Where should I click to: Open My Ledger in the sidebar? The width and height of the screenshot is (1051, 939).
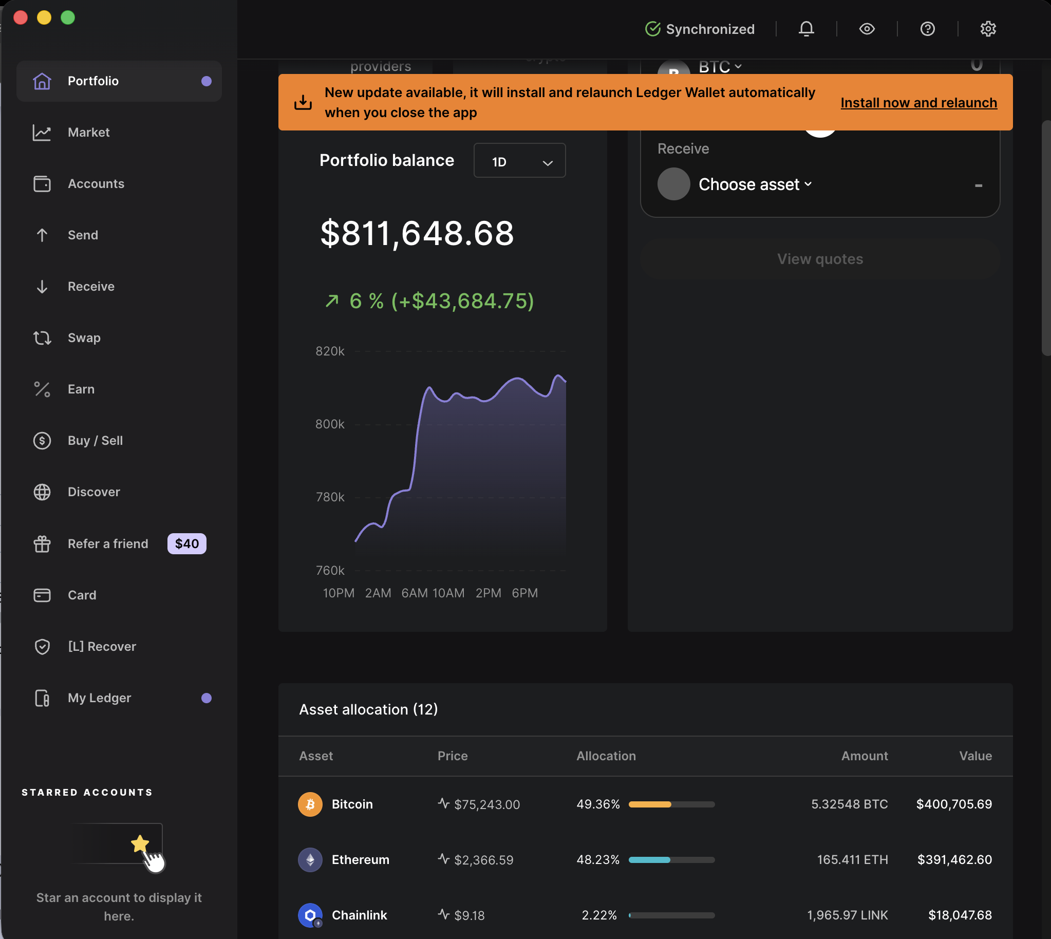point(99,698)
